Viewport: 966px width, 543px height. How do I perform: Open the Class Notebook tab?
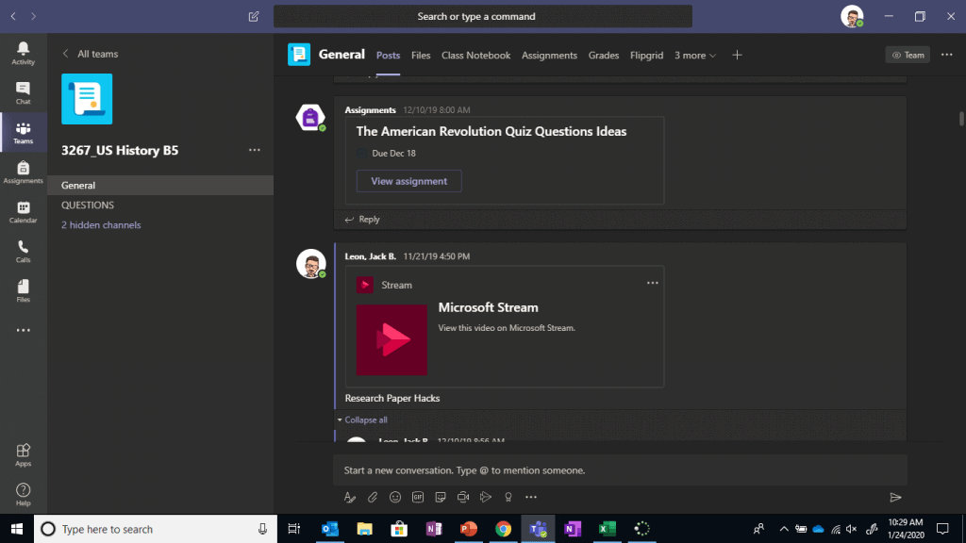475,56
